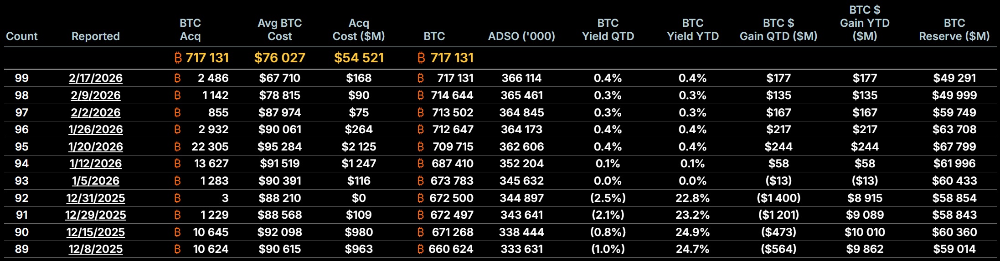Image resolution: width=1000 pixels, height=261 pixels.
Task: Click the orange bitcoin icon before 22 305
Action: coord(177,147)
